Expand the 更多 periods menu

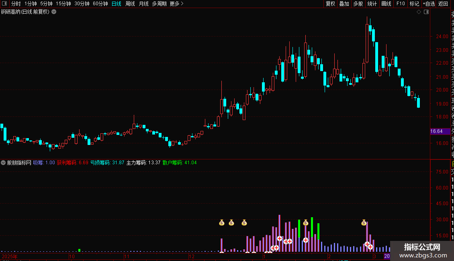[177, 4]
